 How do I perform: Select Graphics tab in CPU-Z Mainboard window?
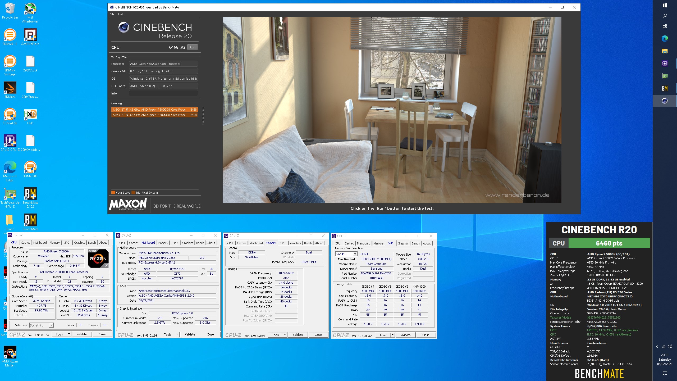tap(188, 243)
